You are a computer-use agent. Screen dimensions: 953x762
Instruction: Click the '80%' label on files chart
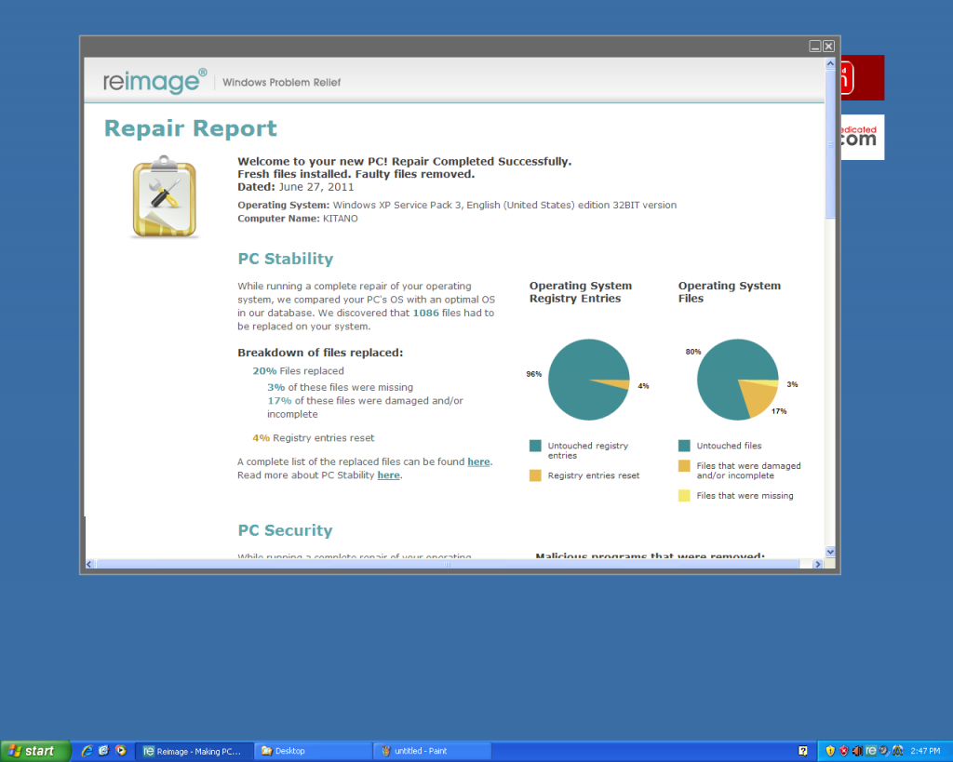click(692, 352)
